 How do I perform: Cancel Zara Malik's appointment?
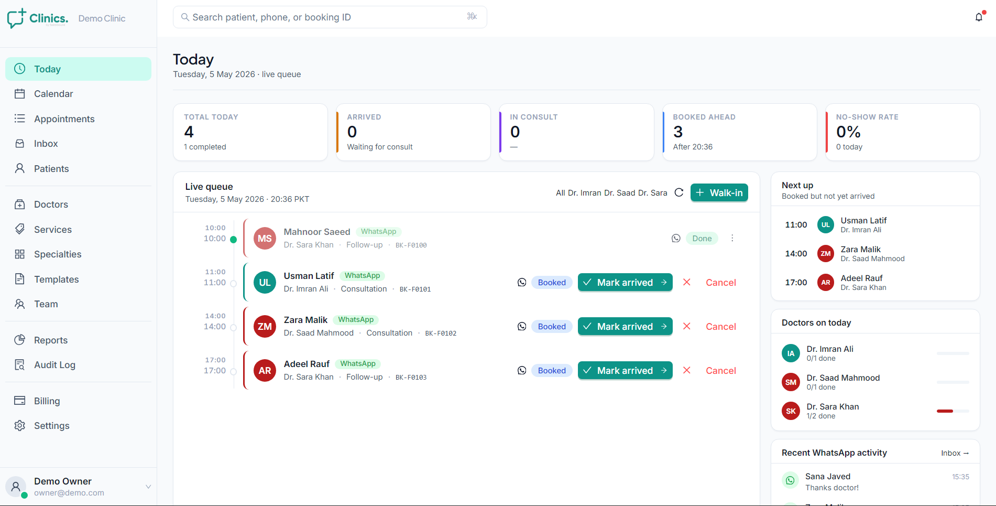(x=721, y=327)
